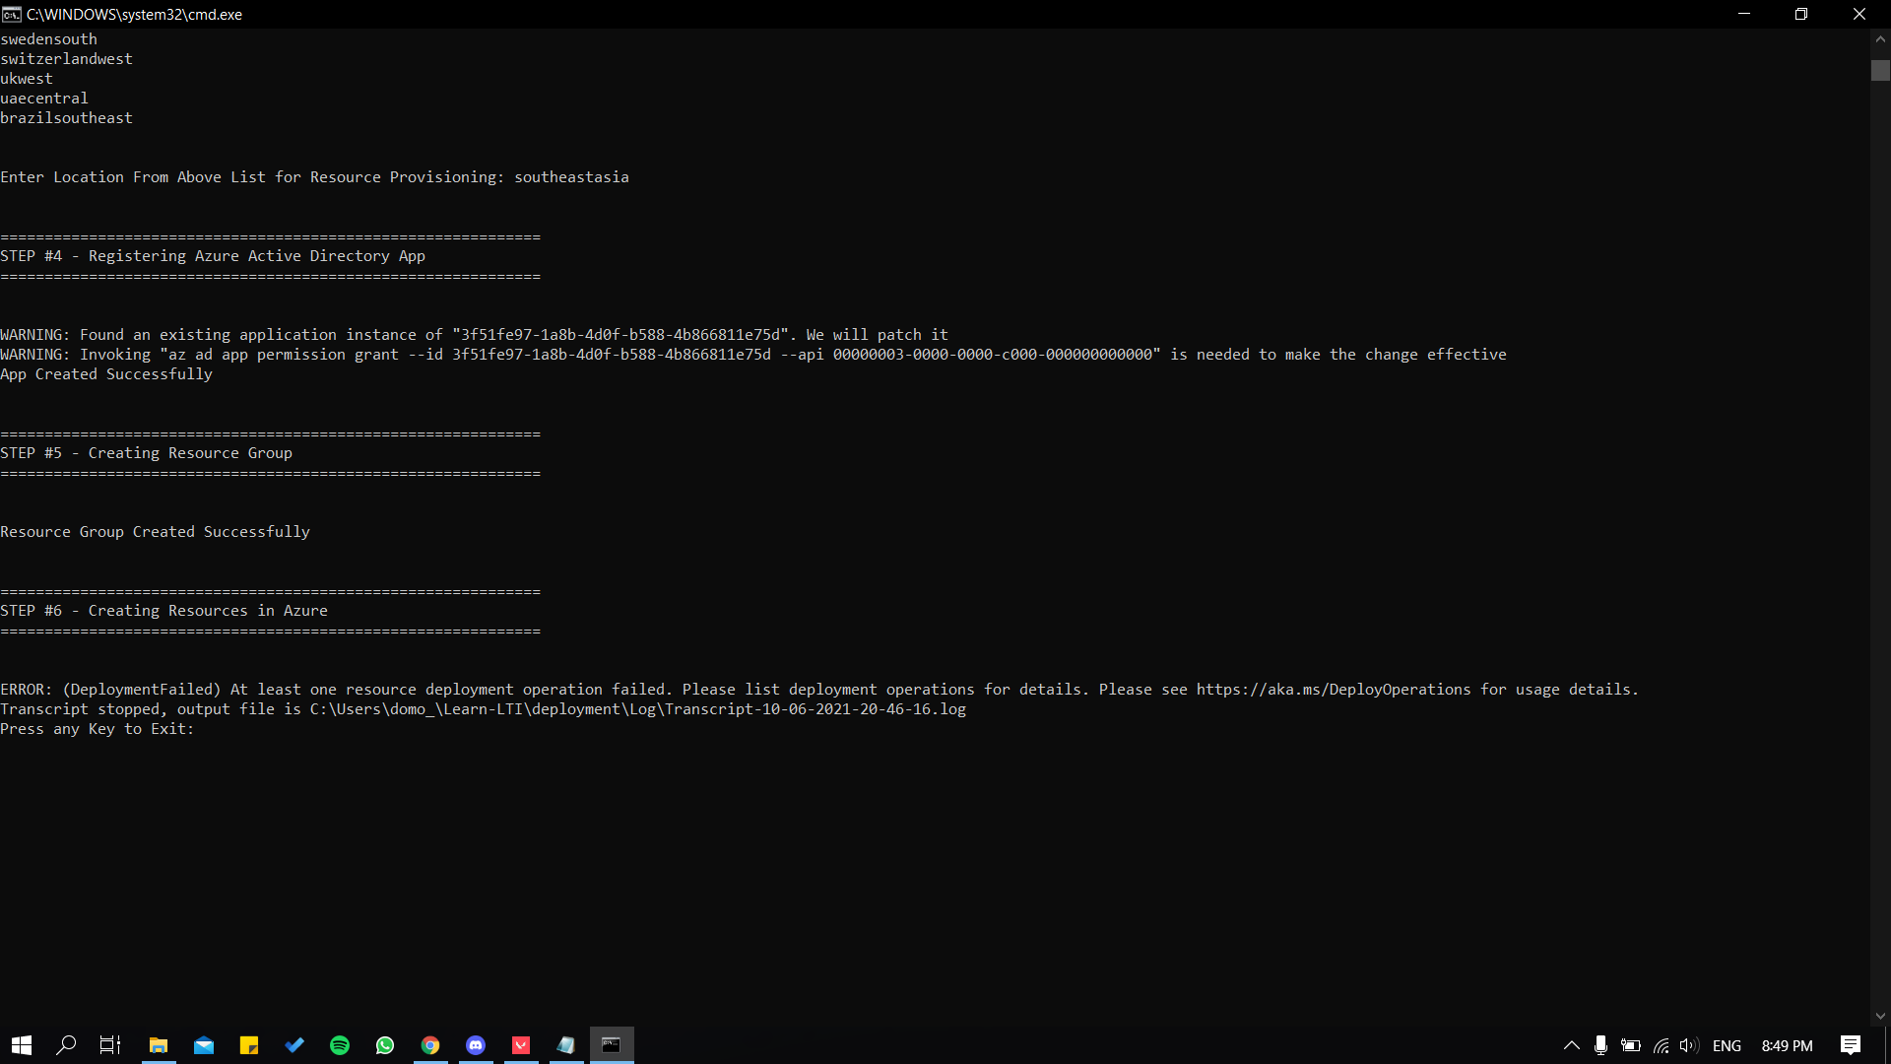This screenshot has width=1891, height=1064.
Task: Open the ENG language selector
Action: [1728, 1046]
